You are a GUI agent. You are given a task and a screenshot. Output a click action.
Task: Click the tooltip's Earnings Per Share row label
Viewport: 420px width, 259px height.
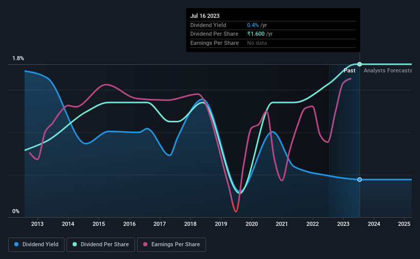214,43
